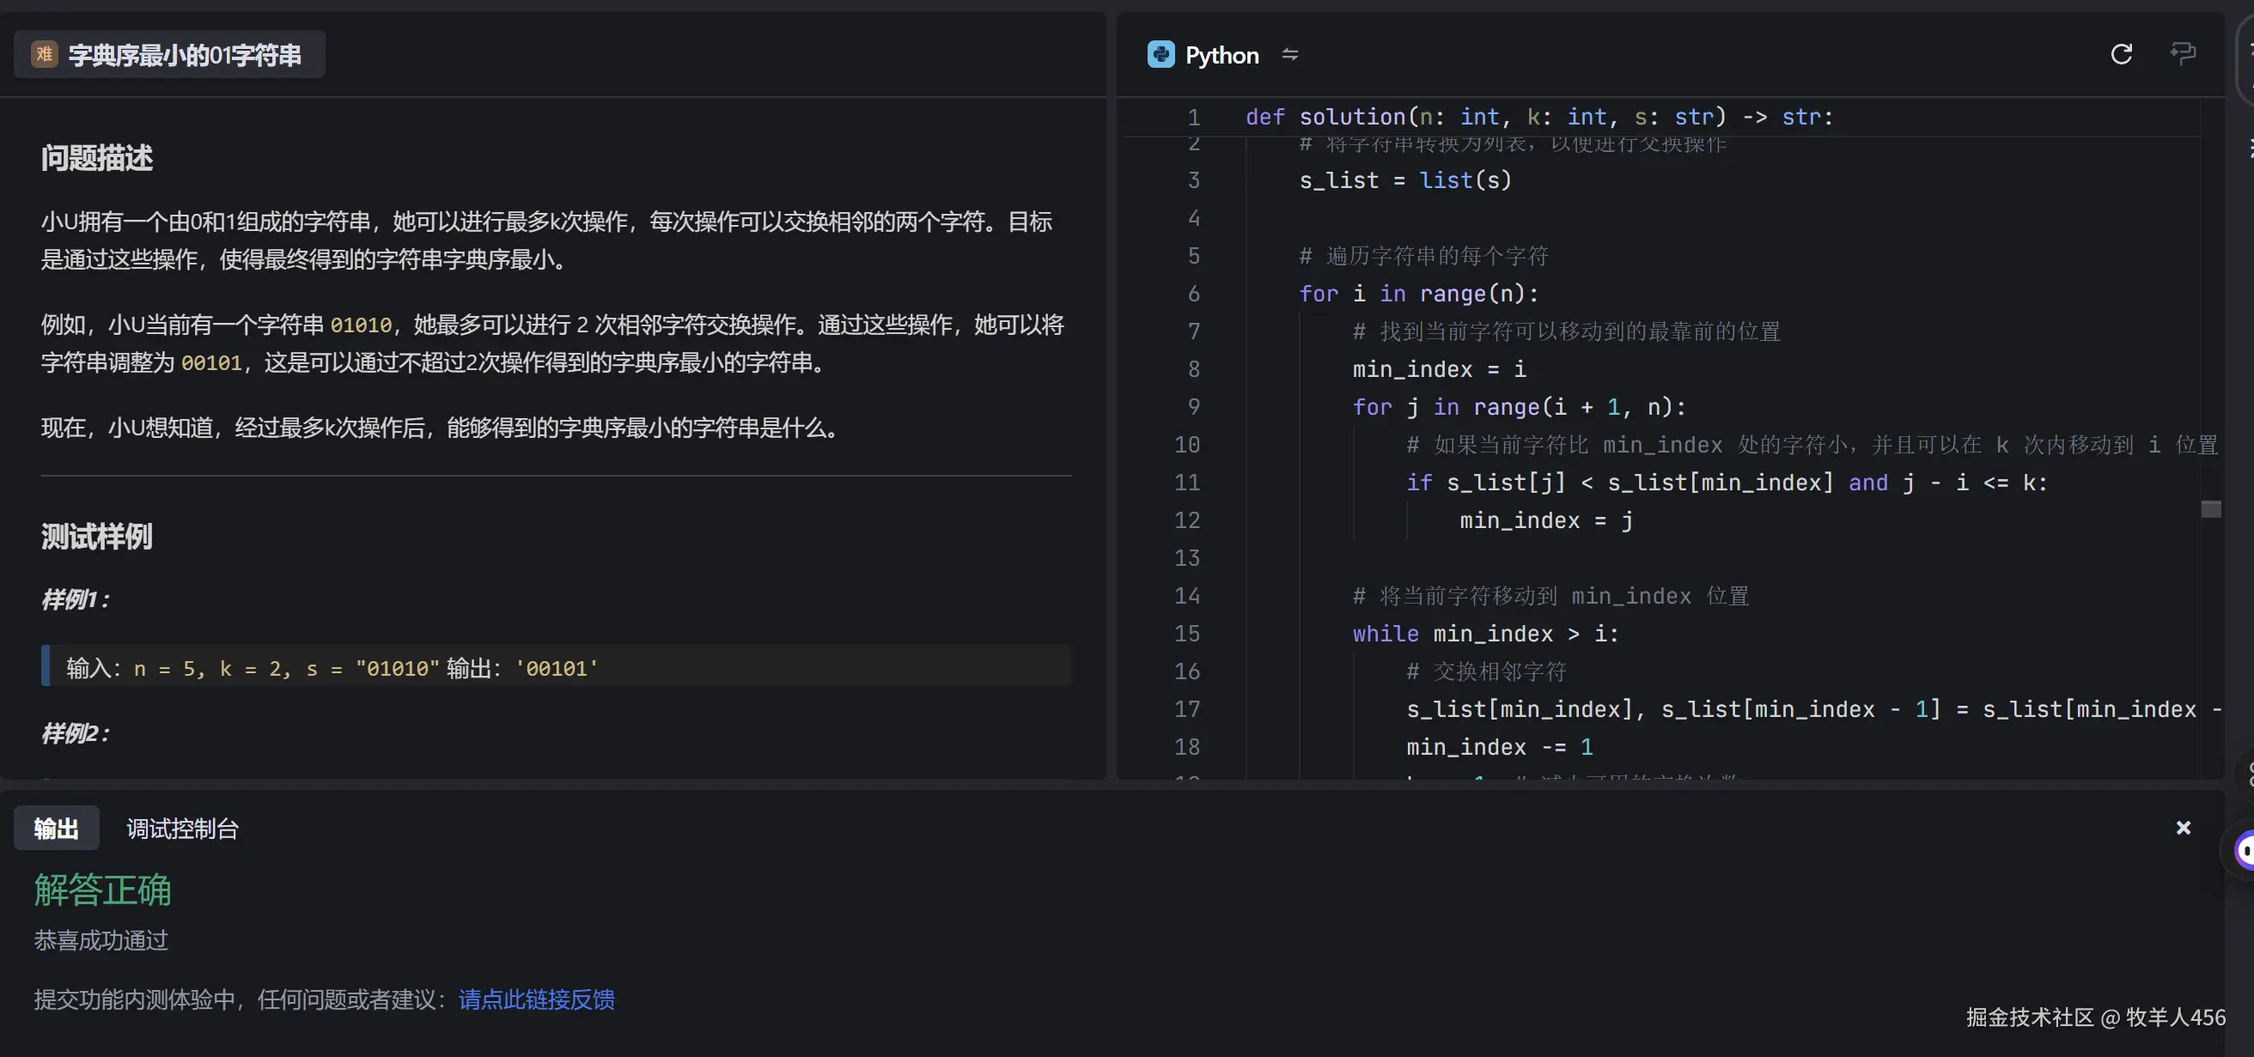Open the Python language selector
This screenshot has height=1057, width=2254.
(1222, 54)
